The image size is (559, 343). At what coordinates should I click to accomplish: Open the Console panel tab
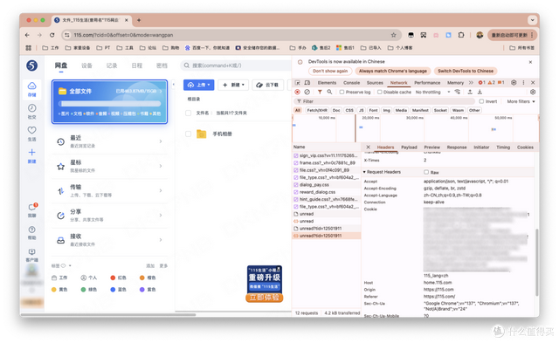tap(351, 83)
